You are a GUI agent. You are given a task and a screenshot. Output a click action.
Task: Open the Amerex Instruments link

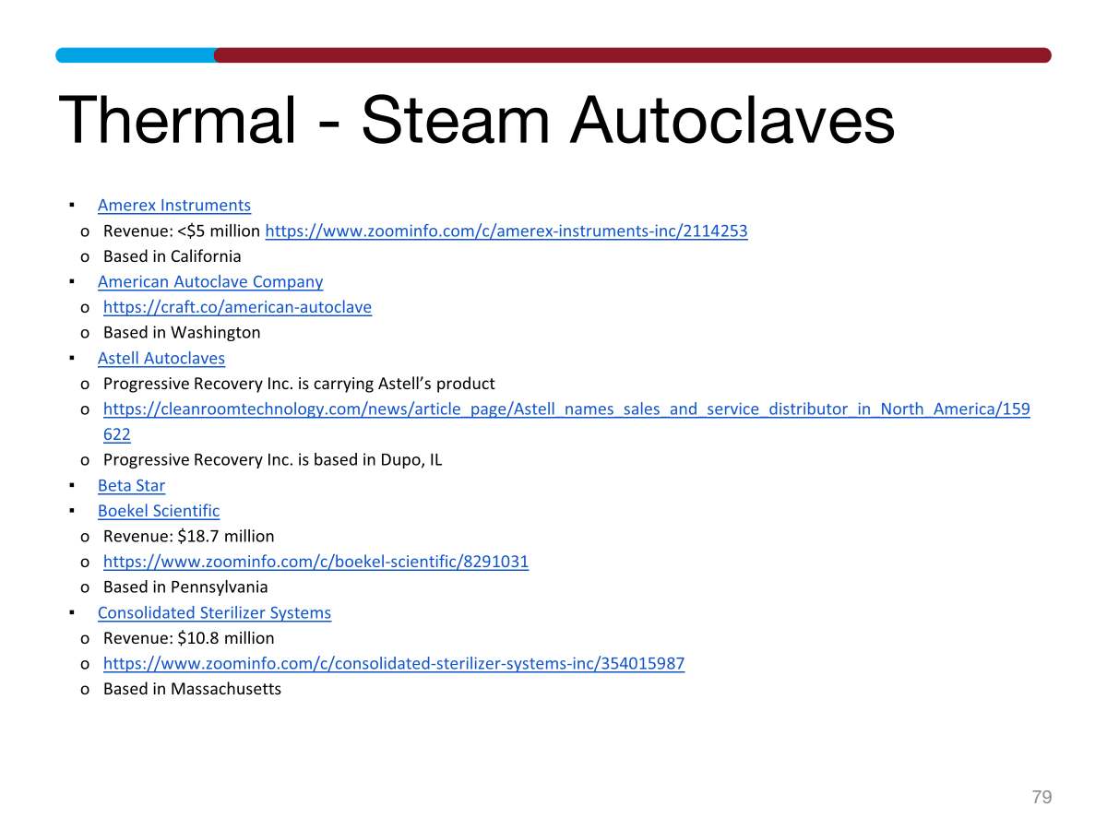pyautogui.click(x=174, y=205)
